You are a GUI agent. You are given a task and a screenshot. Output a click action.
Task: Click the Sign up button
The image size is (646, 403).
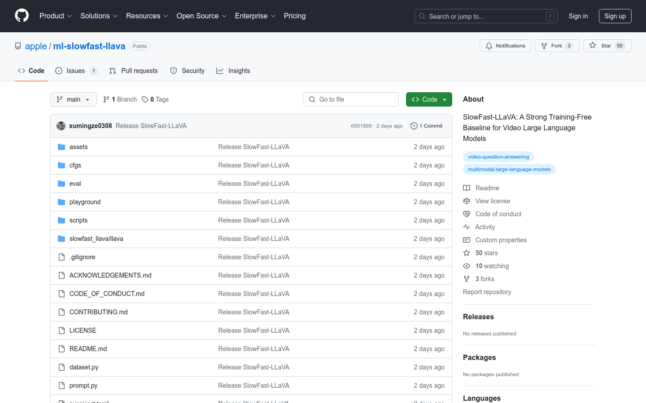615,16
